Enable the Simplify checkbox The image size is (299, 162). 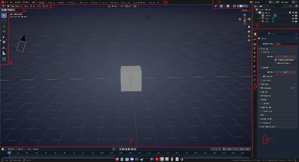click(x=262, y=103)
